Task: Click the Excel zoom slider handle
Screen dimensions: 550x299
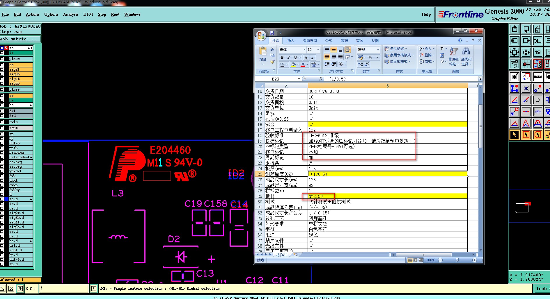Action: click(x=457, y=260)
